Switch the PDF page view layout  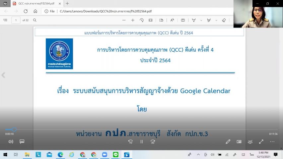[x=161, y=20]
